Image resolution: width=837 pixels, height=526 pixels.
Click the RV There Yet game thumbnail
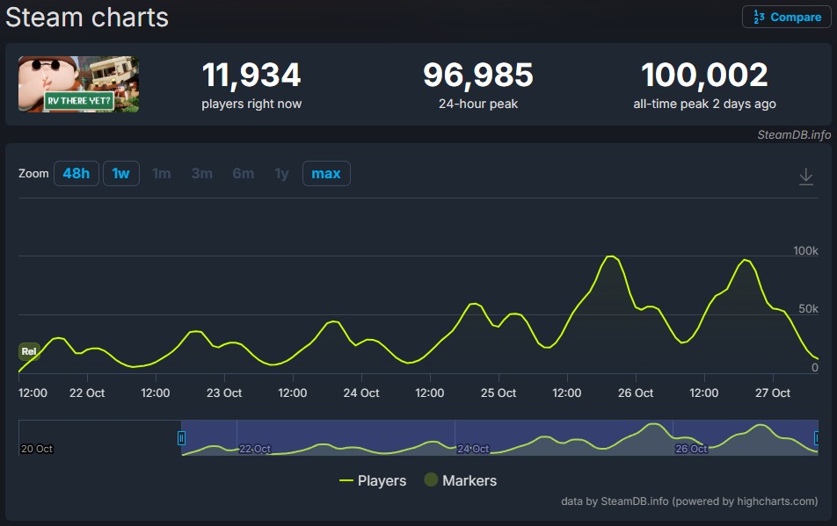click(79, 84)
